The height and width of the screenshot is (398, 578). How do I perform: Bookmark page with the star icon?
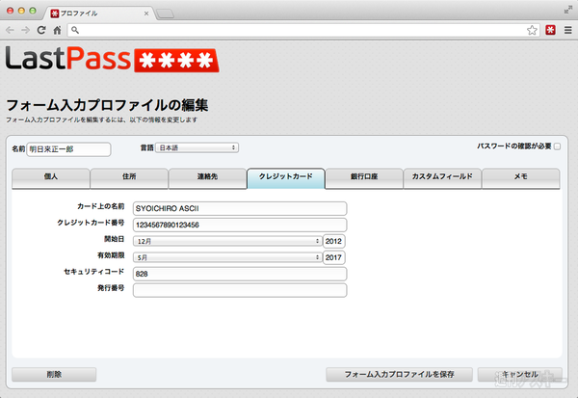point(532,30)
